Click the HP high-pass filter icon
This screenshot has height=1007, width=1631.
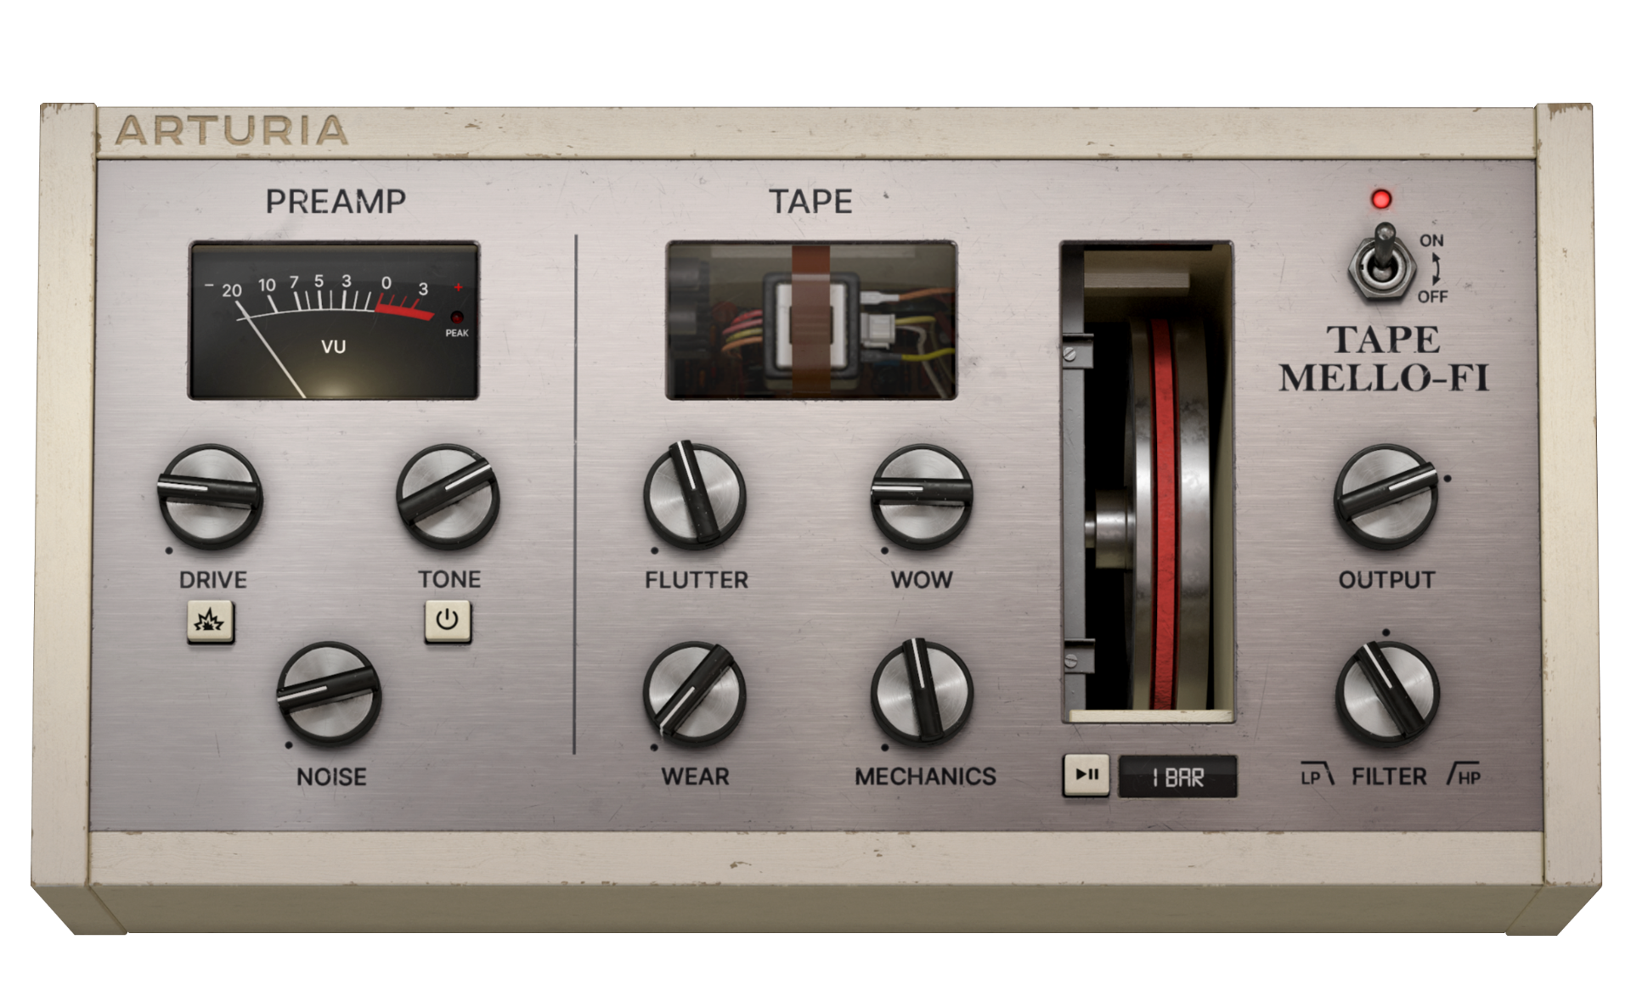point(1464,774)
